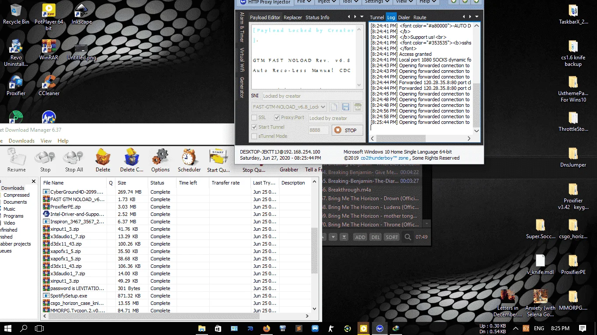Click DEL button in PotPlayer playlist

(375, 237)
